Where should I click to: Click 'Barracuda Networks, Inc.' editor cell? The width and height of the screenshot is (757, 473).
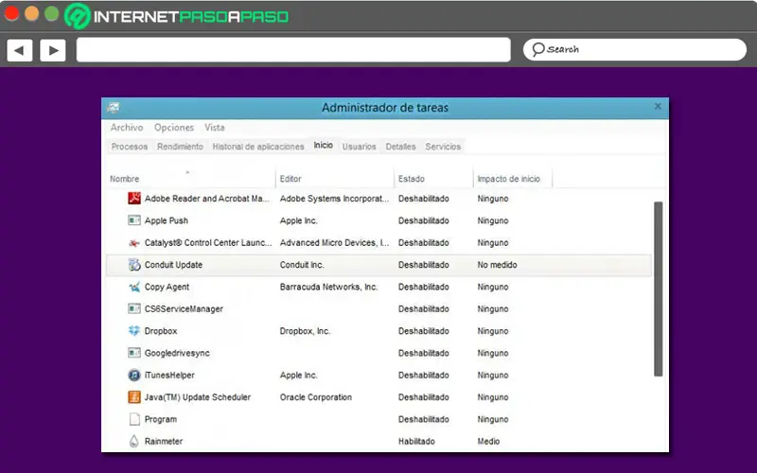328,287
